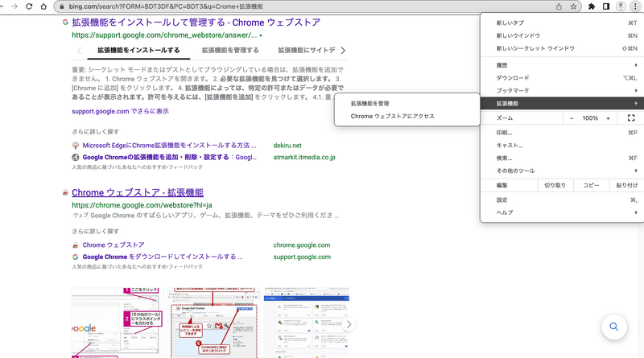
Task: Click the first 人気の商品に基づいた フィードバック text
Action: (x=137, y=167)
